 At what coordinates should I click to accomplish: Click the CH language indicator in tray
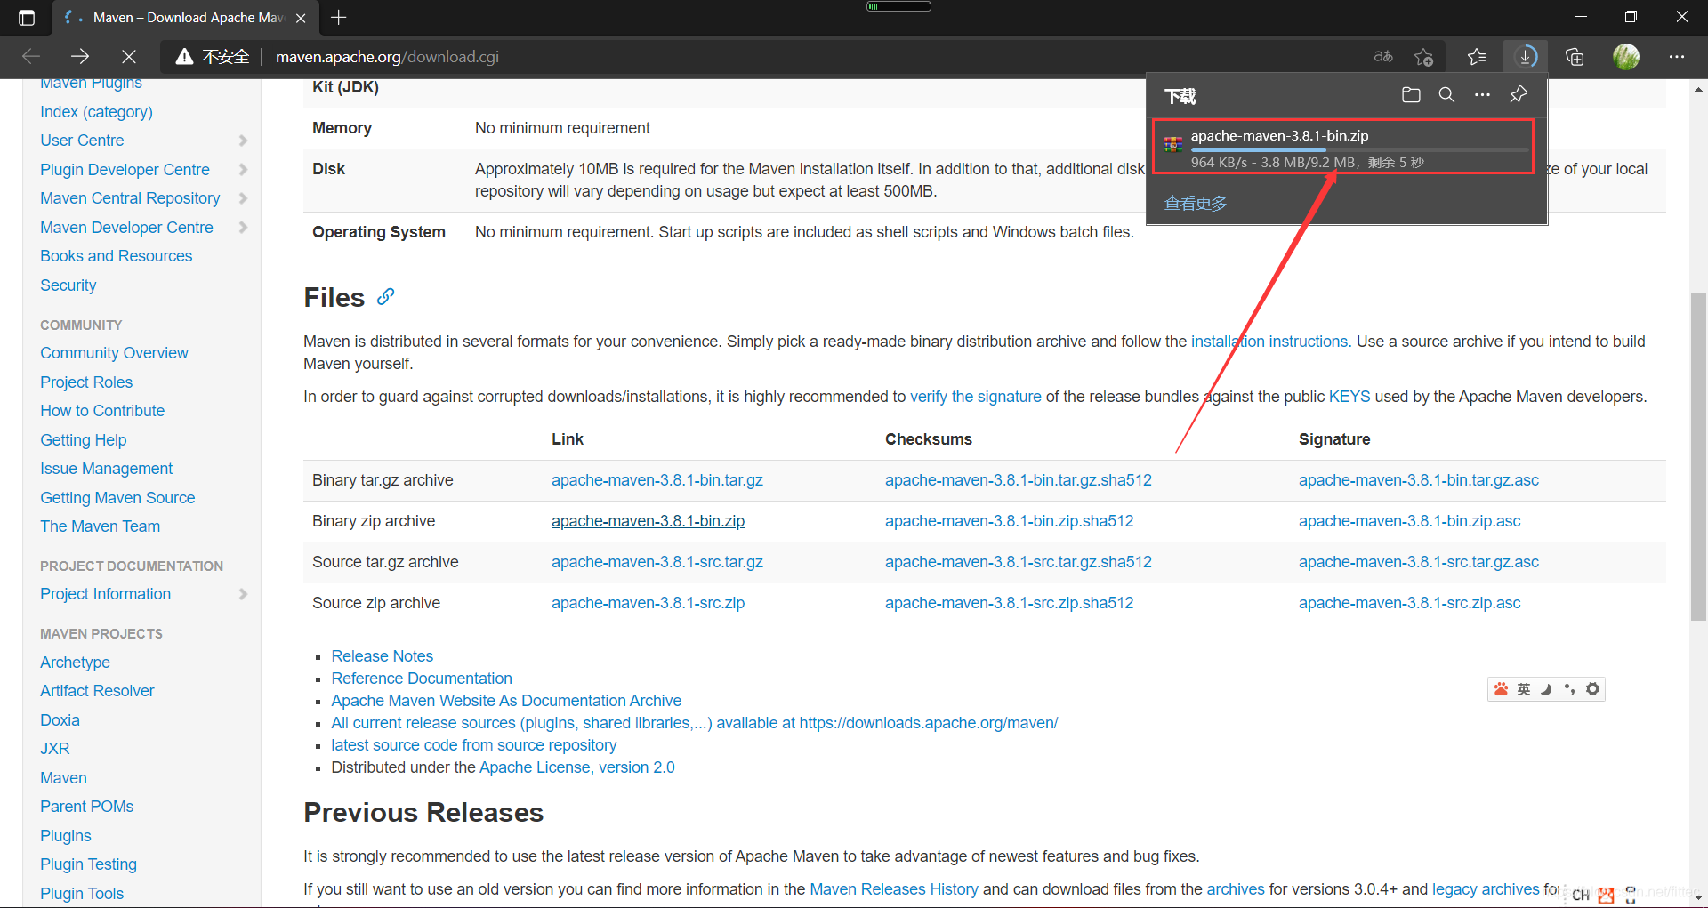(x=1580, y=896)
